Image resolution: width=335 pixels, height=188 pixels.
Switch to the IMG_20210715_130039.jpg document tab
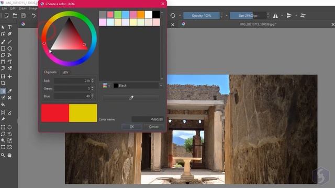pos(258,25)
